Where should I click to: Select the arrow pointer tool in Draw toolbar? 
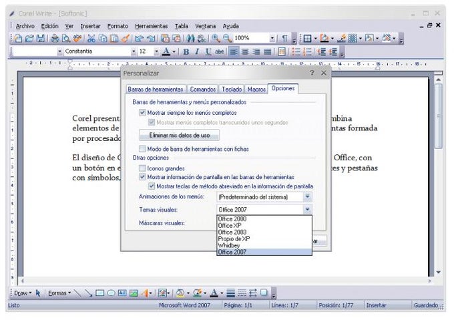[x=38, y=293]
